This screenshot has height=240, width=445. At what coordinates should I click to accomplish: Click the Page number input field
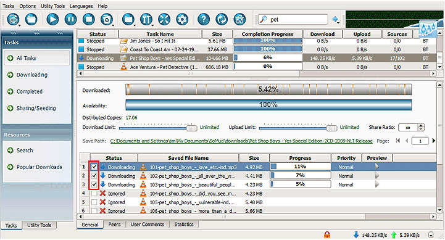(x=420, y=141)
